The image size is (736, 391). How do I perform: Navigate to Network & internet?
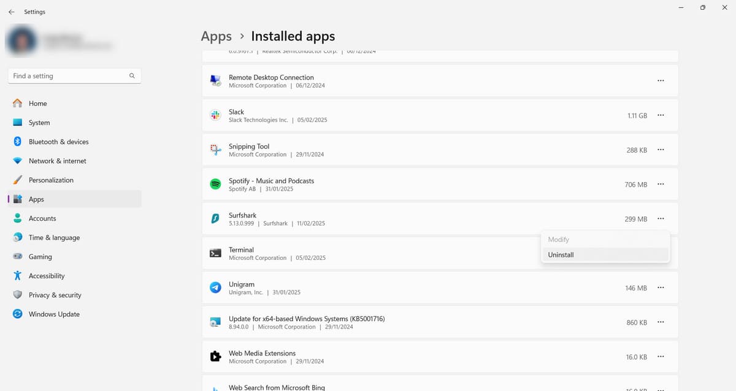point(74,161)
